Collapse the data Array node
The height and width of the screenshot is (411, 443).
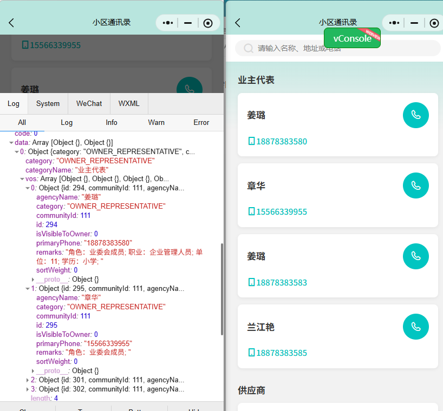coord(11,142)
